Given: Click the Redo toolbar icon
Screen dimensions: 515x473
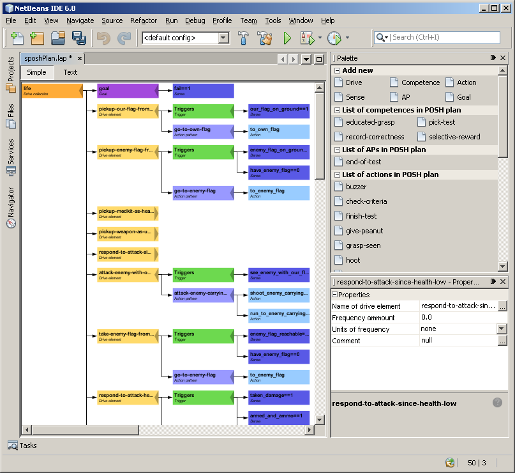Looking at the screenshot, I should tap(124, 38).
